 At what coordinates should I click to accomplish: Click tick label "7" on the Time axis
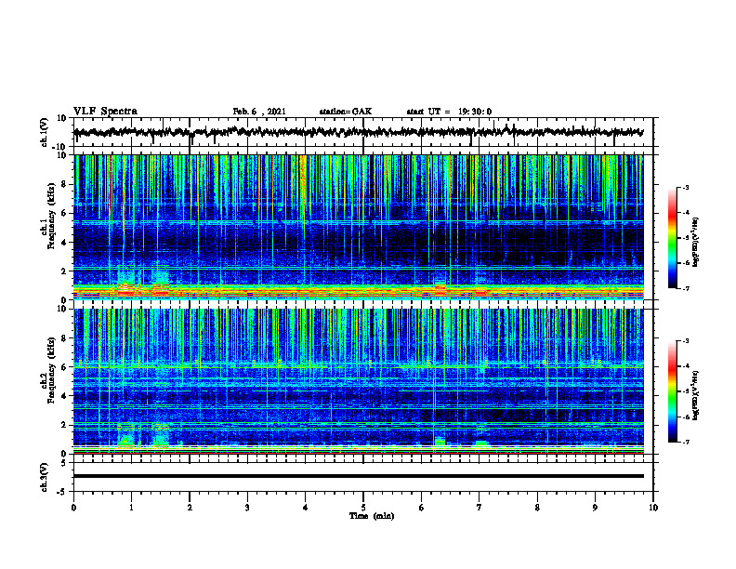[480, 508]
